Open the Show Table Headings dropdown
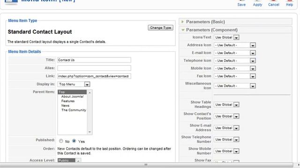300x168 pixels. (226, 105)
